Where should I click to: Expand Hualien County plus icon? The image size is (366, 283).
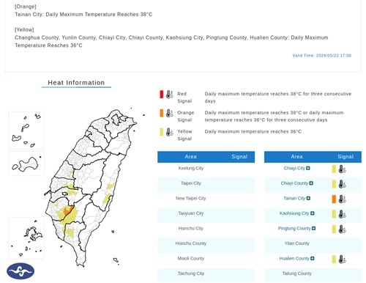313,258
